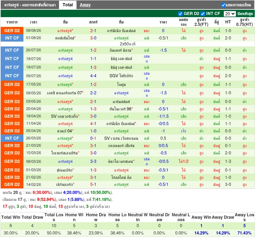Click the HT score 3-0 on 14/02/26 row
Viewport: 255px width, 239px height.
[x=228, y=184]
